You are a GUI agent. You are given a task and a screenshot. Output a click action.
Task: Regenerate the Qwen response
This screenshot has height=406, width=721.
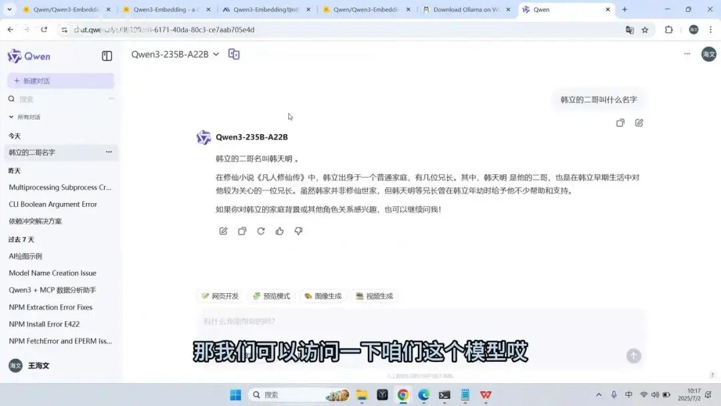[x=261, y=231]
